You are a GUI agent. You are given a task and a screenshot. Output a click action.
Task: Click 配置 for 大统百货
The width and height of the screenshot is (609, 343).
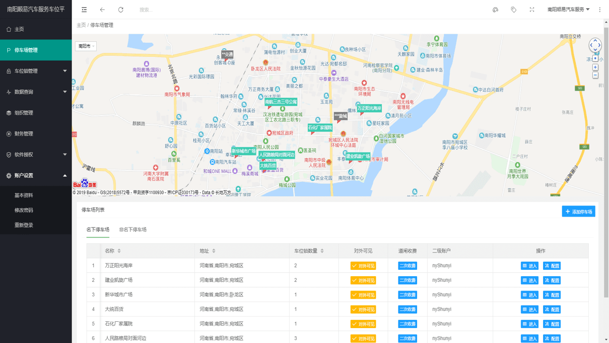tap(552, 309)
